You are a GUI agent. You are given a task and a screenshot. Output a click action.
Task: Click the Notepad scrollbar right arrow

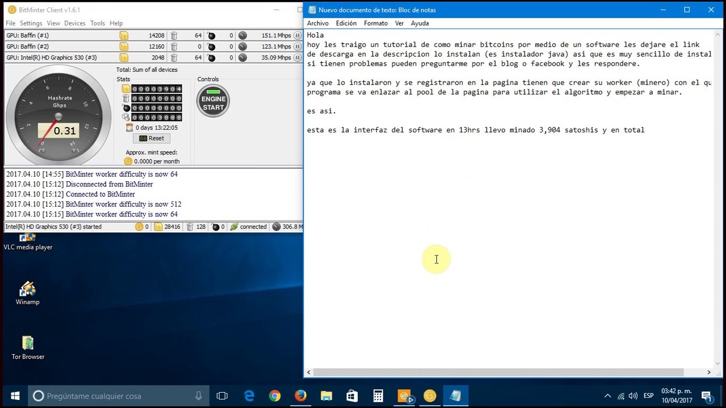pos(708,372)
